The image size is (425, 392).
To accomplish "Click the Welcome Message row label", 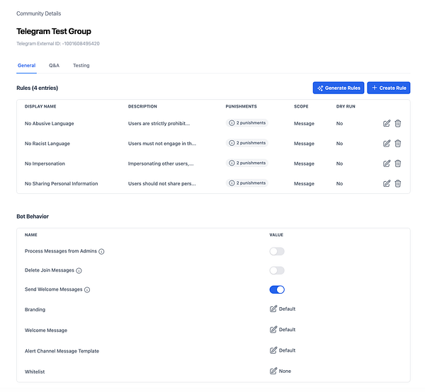I will pyautogui.click(x=46, y=330).
